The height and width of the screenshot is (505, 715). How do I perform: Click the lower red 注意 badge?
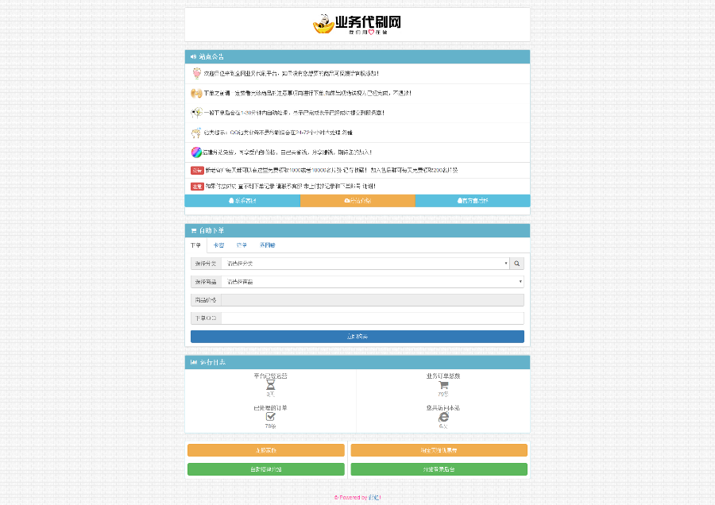197,187
